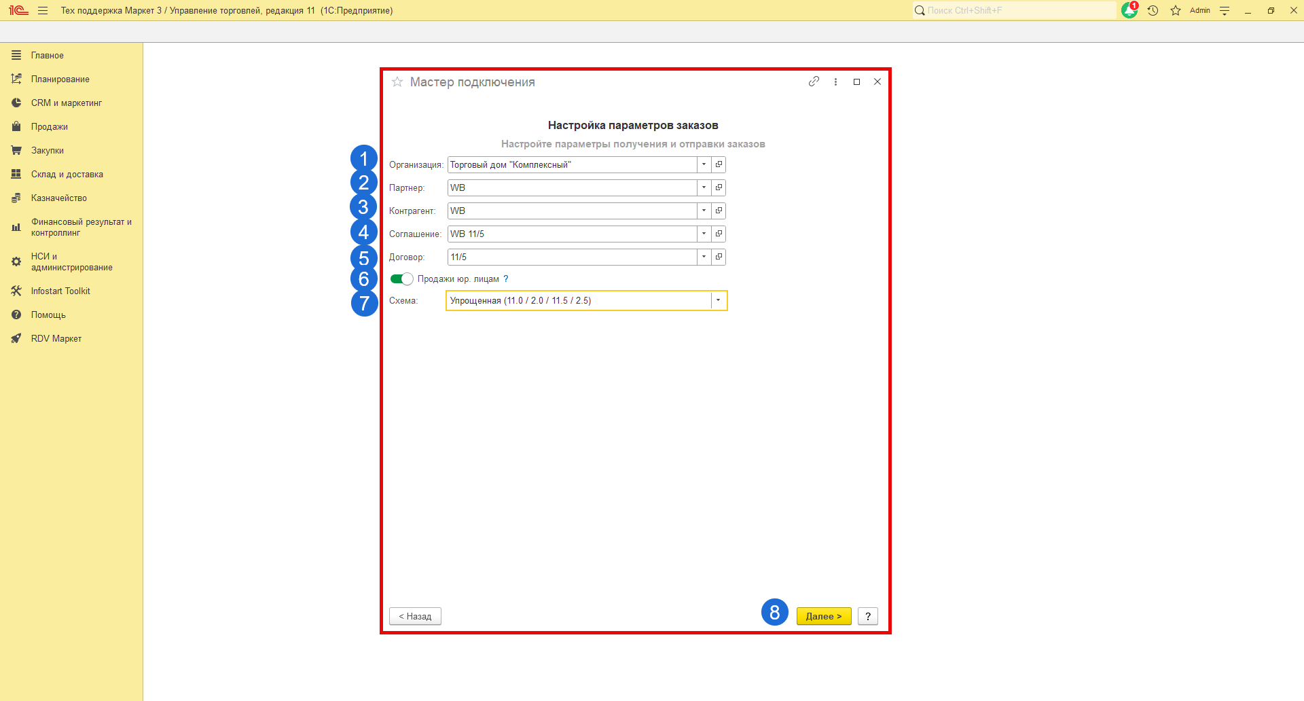Screen dimensions: 1304x701
Task: Open wizard help question button
Action: pos(868,616)
